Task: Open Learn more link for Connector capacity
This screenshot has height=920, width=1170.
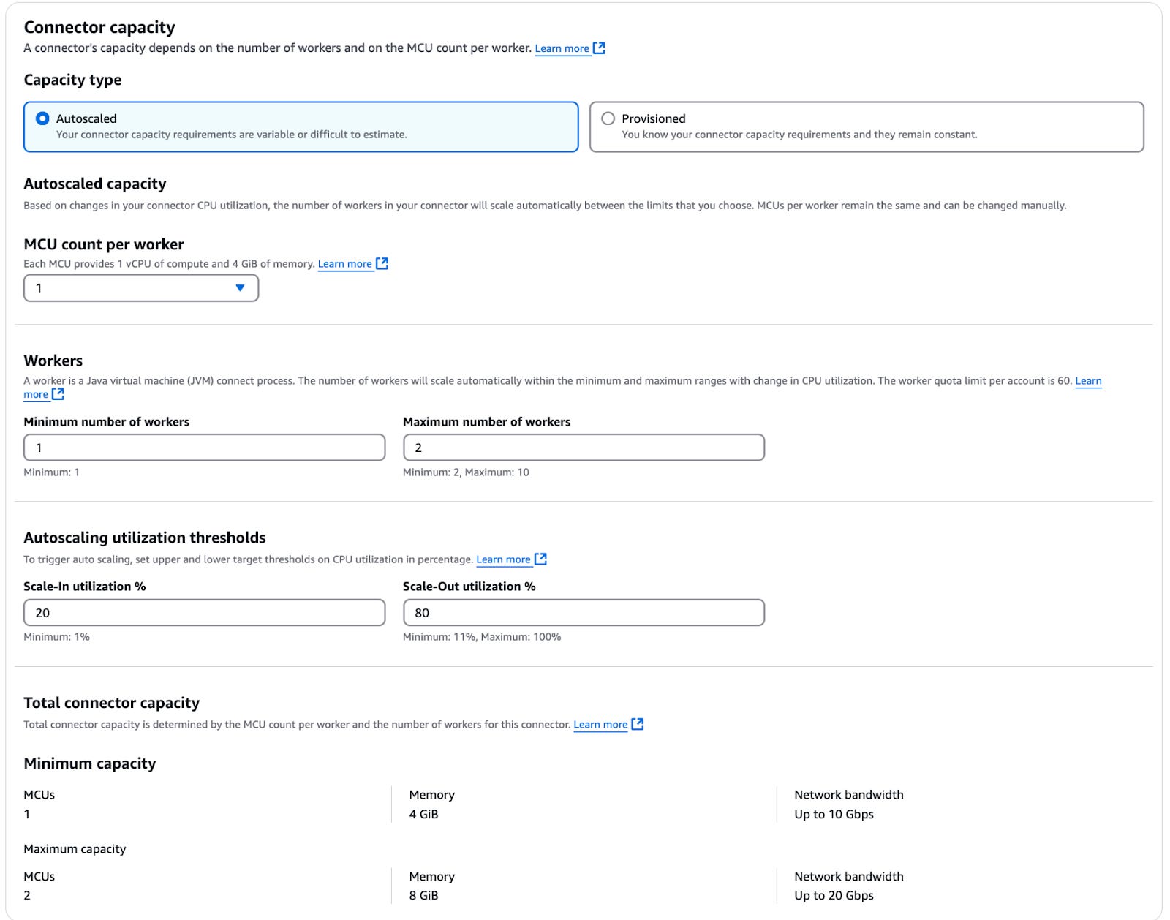Action: click(562, 49)
